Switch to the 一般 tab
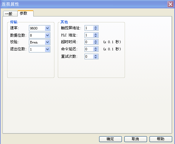This screenshot has width=175, height=144. point(10,14)
